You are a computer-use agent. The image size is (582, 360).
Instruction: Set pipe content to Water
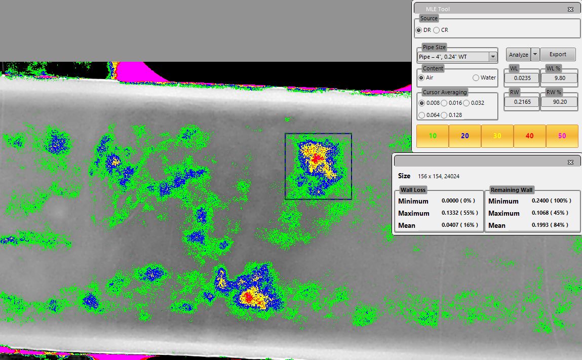[x=476, y=78]
